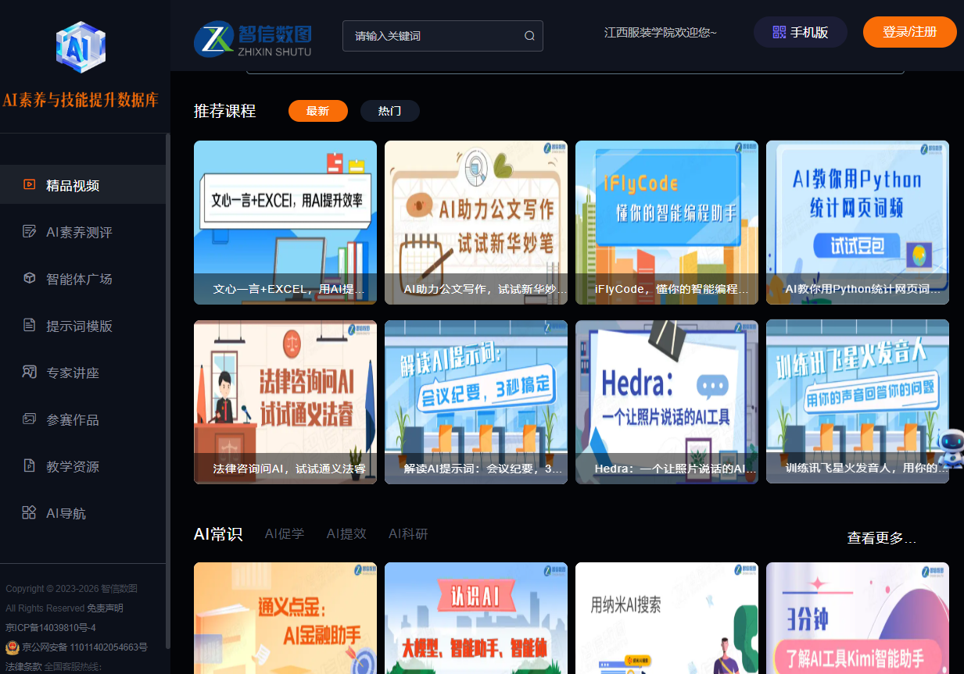Open the AI科研 tab
The image size is (964, 674).
pos(408,534)
